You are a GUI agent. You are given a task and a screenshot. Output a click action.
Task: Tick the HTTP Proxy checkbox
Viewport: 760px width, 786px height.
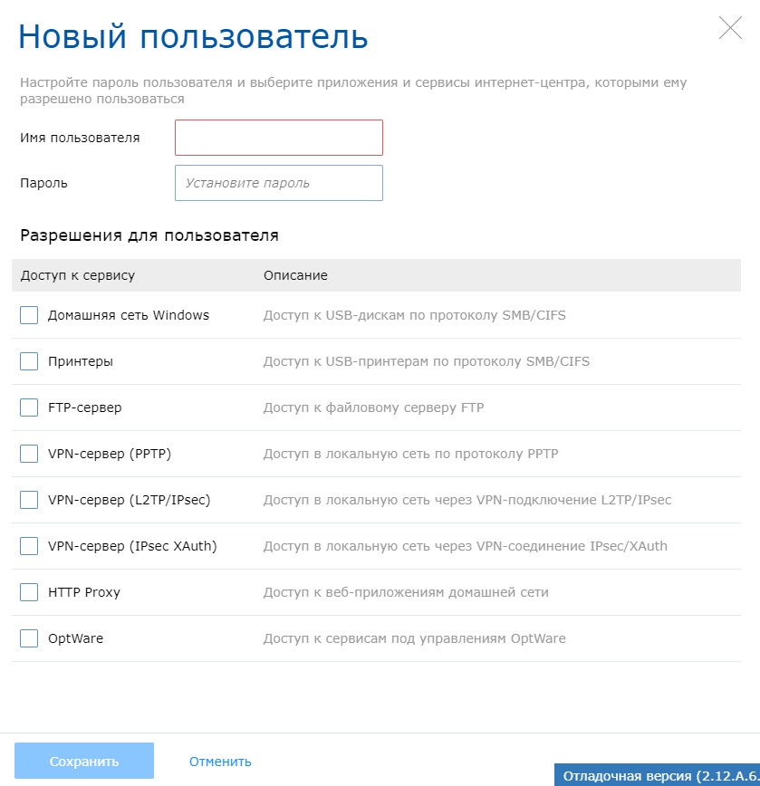click(29, 592)
